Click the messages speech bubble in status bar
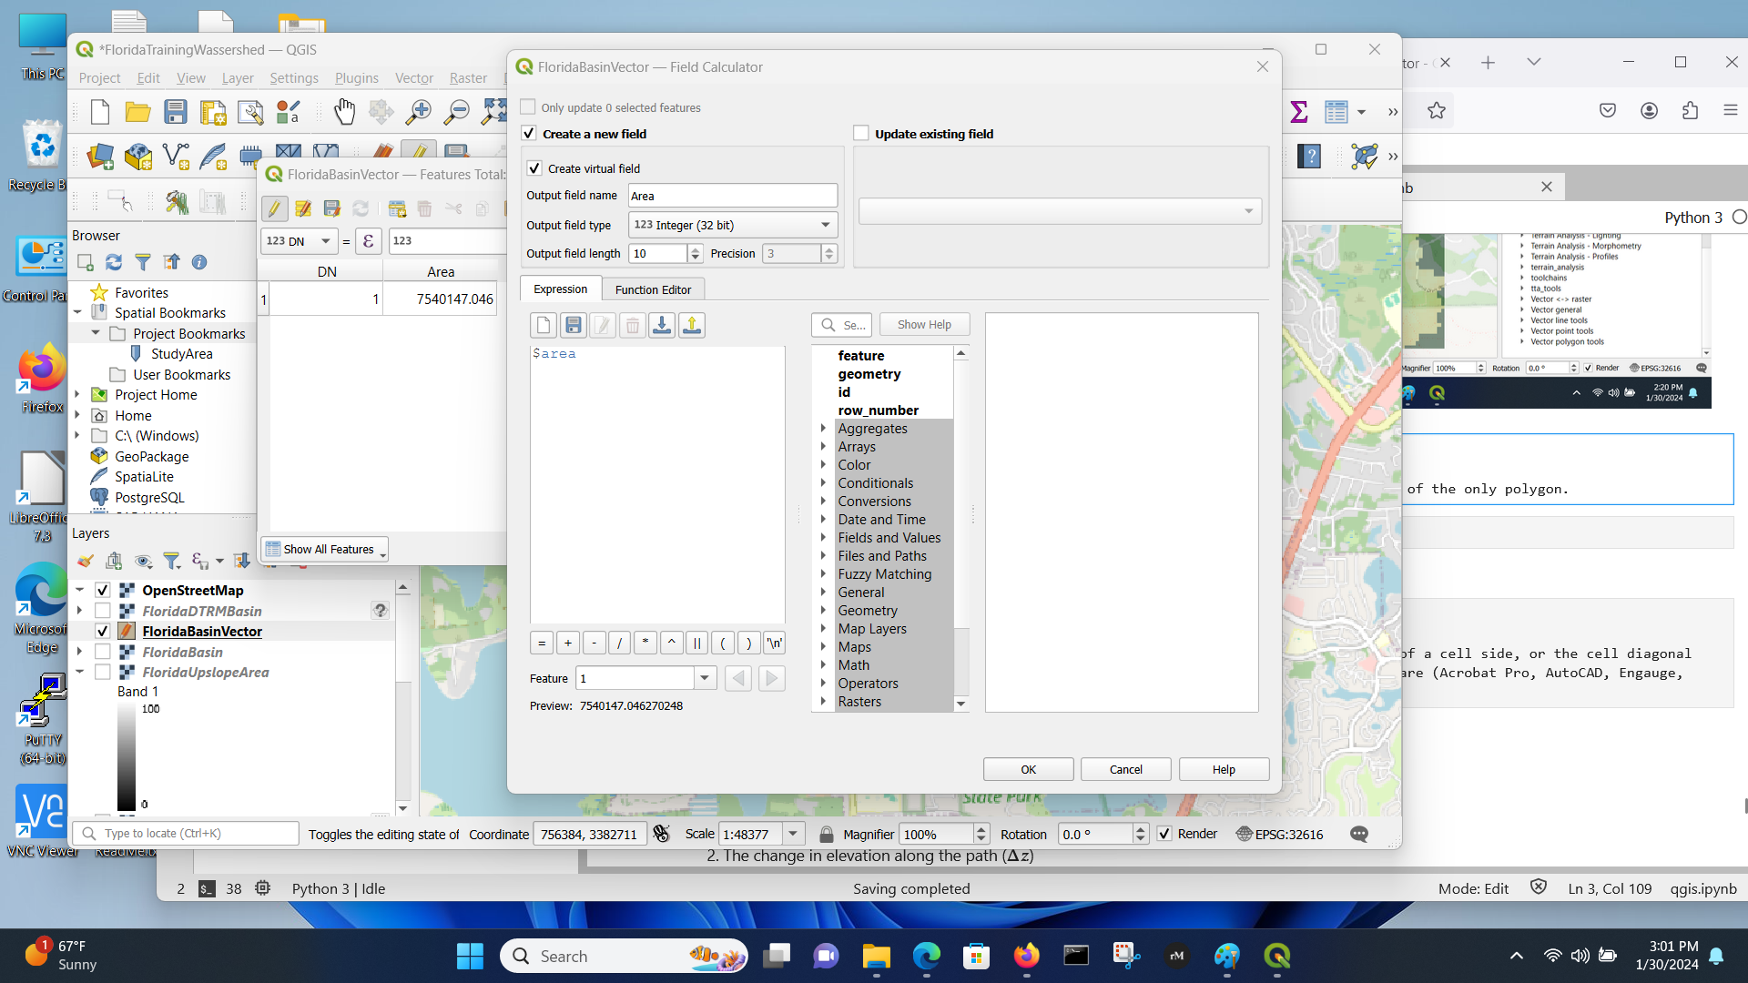The width and height of the screenshot is (1748, 983). tap(1359, 834)
